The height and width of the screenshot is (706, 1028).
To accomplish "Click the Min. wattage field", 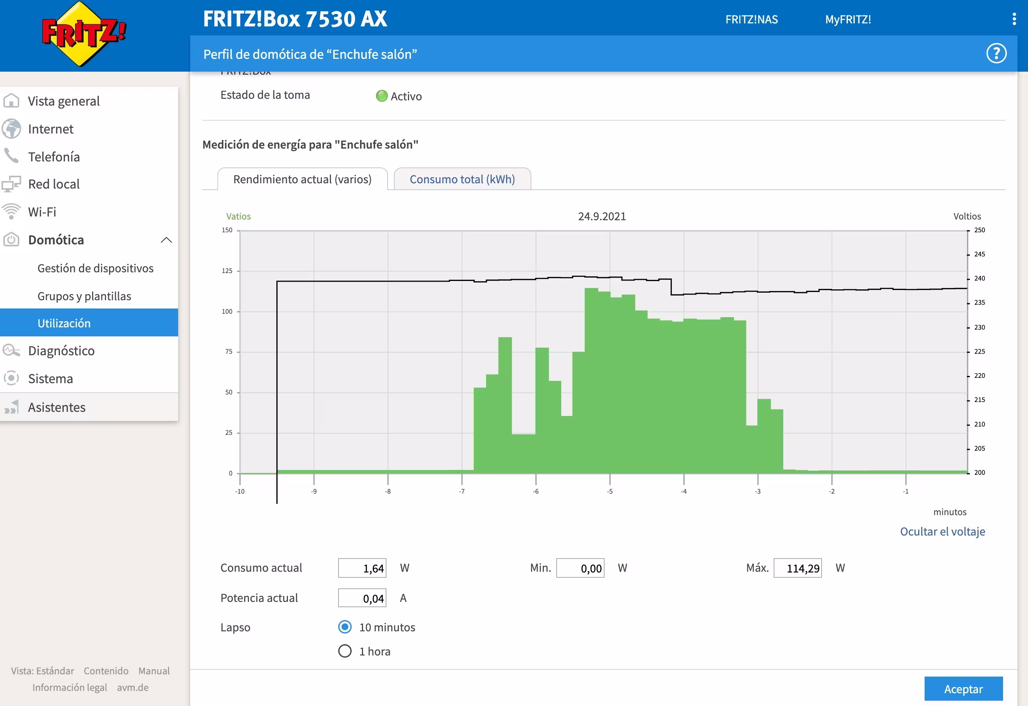I will [580, 568].
